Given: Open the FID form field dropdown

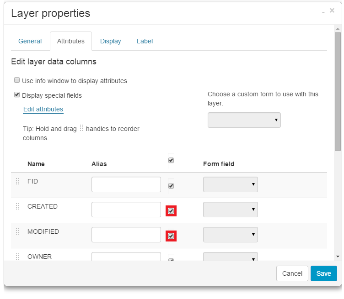Looking at the screenshot, I should point(230,184).
